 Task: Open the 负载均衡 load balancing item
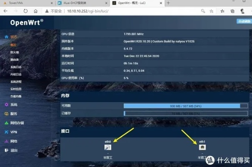(16, 96)
